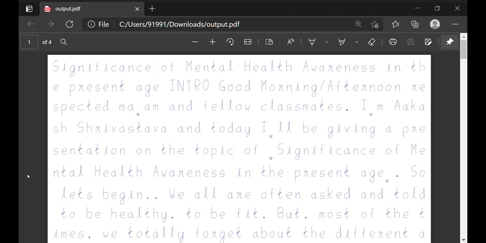Start Read aloud

click(291, 42)
